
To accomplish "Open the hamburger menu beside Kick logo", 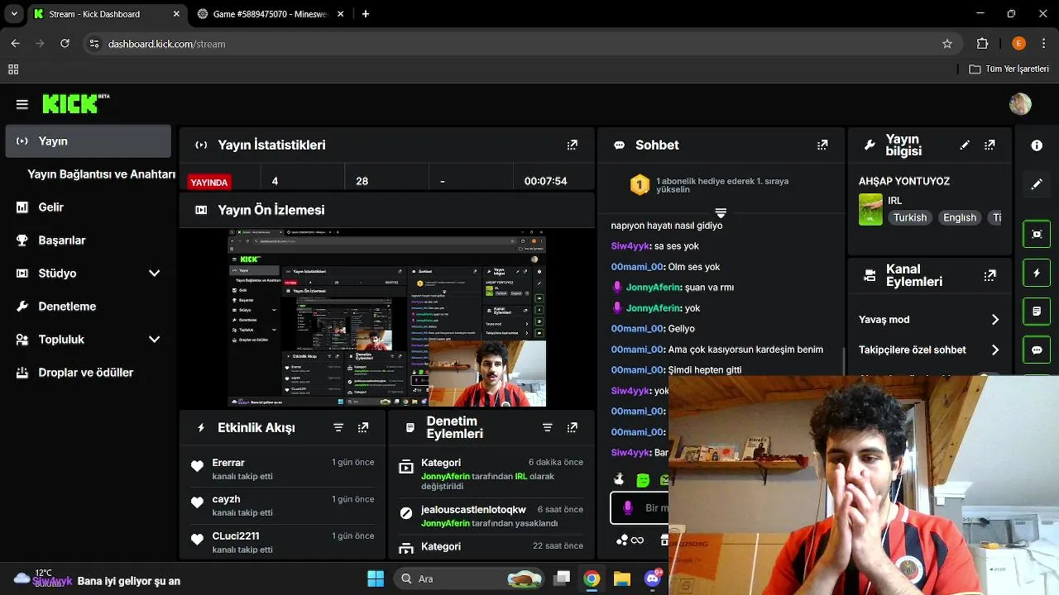I will point(22,104).
